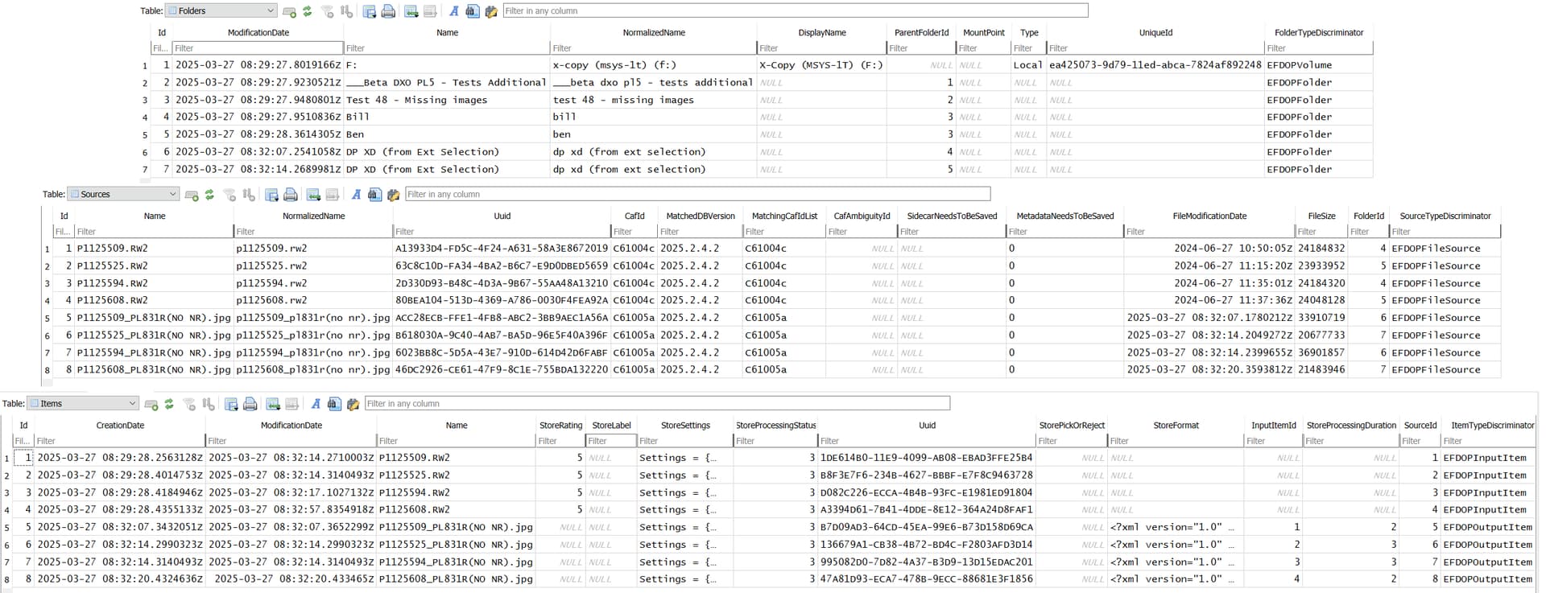Clear all filters on the Folders table
Screen dimensions: 1546x593
pyautogui.click(x=327, y=11)
